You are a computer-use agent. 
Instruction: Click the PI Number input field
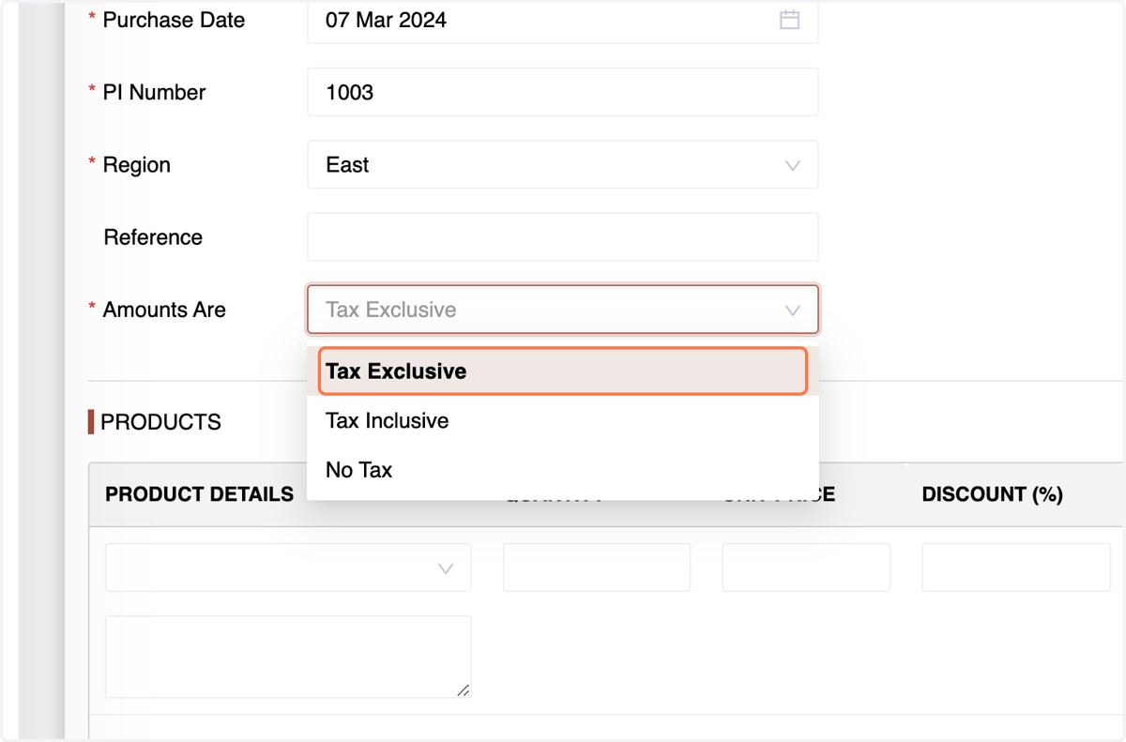click(x=562, y=92)
